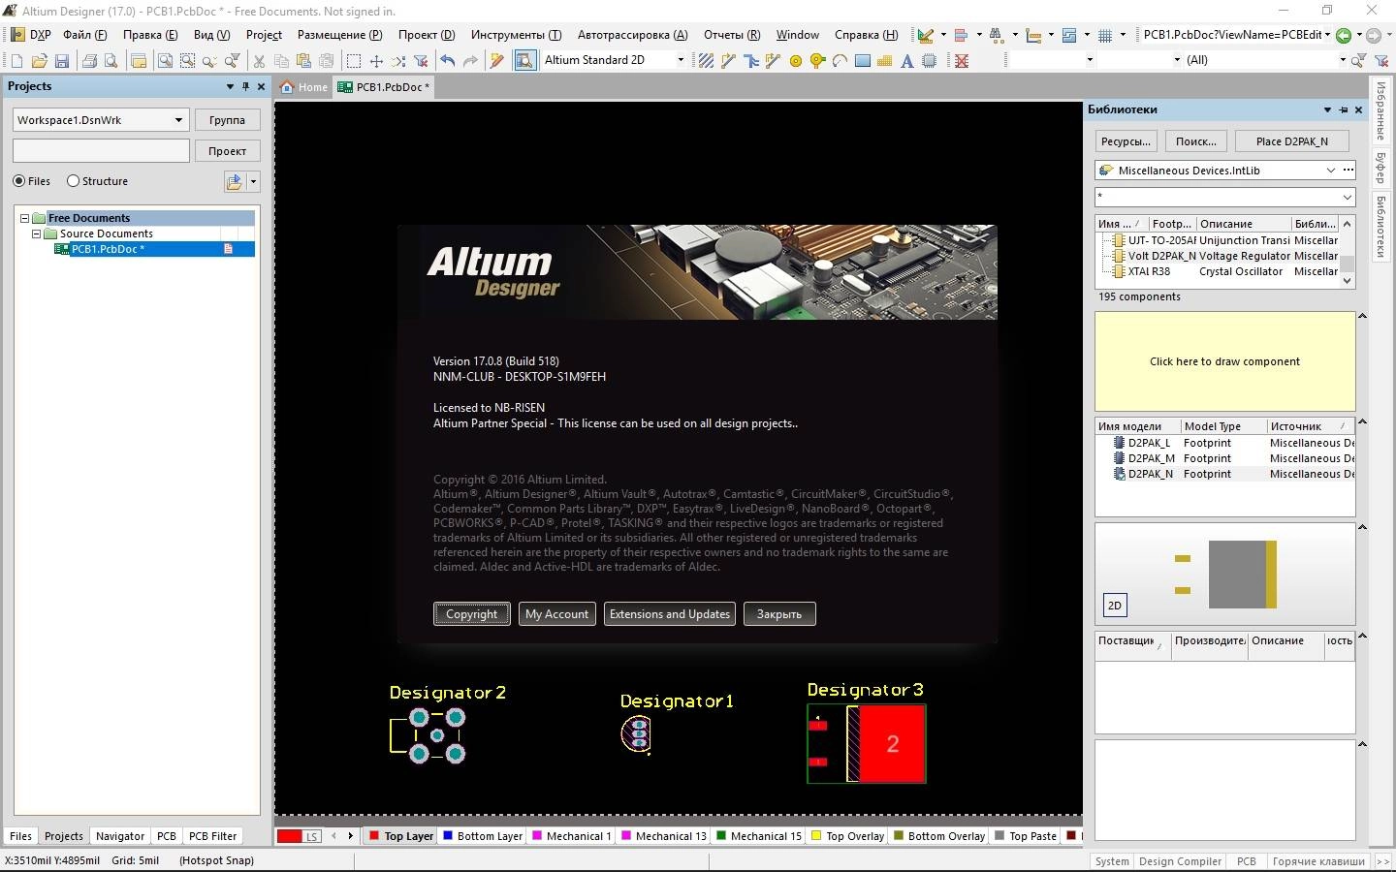
Task: Select the Place Via tool
Action: (817, 60)
